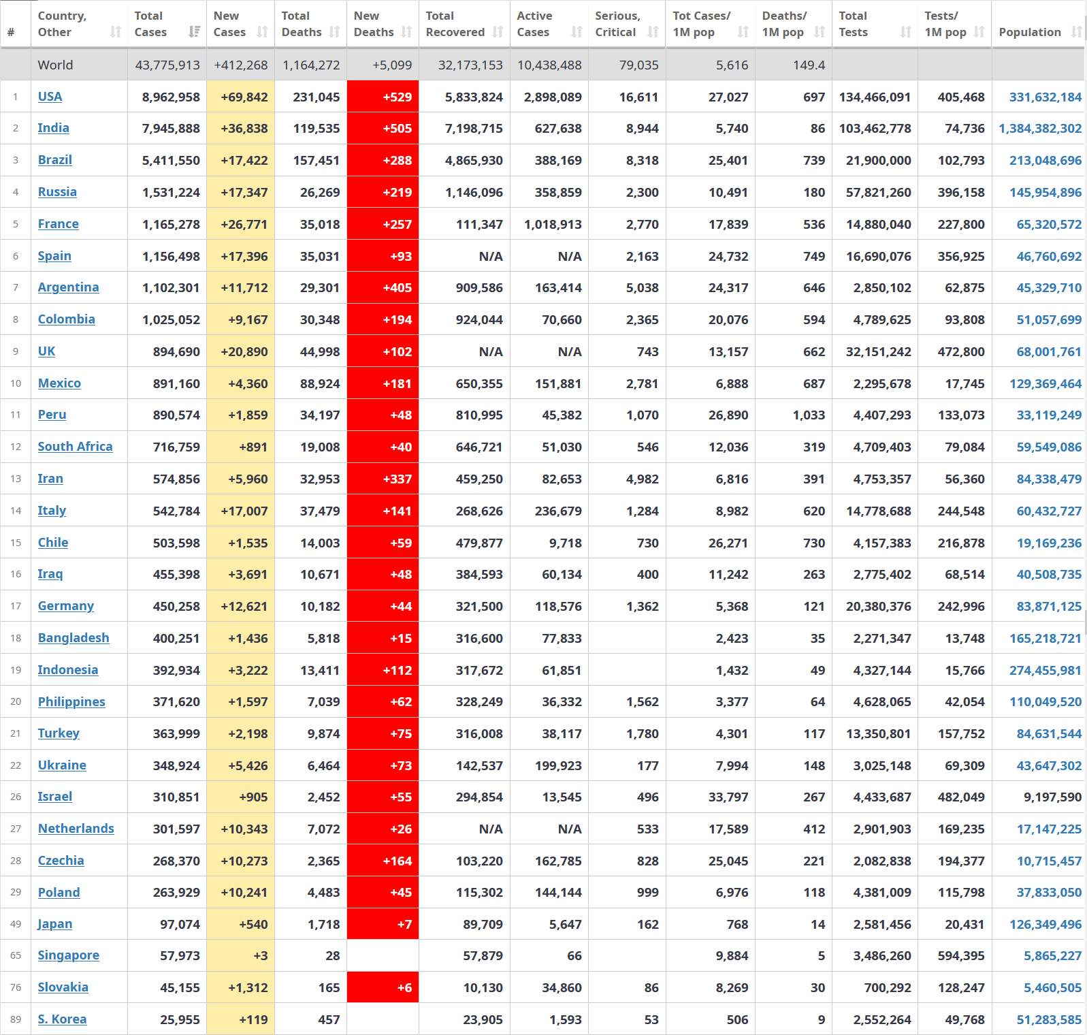Screen dimensions: 1087x1035
Task: Sort by New Cases using arrows icon
Action: [x=263, y=32]
